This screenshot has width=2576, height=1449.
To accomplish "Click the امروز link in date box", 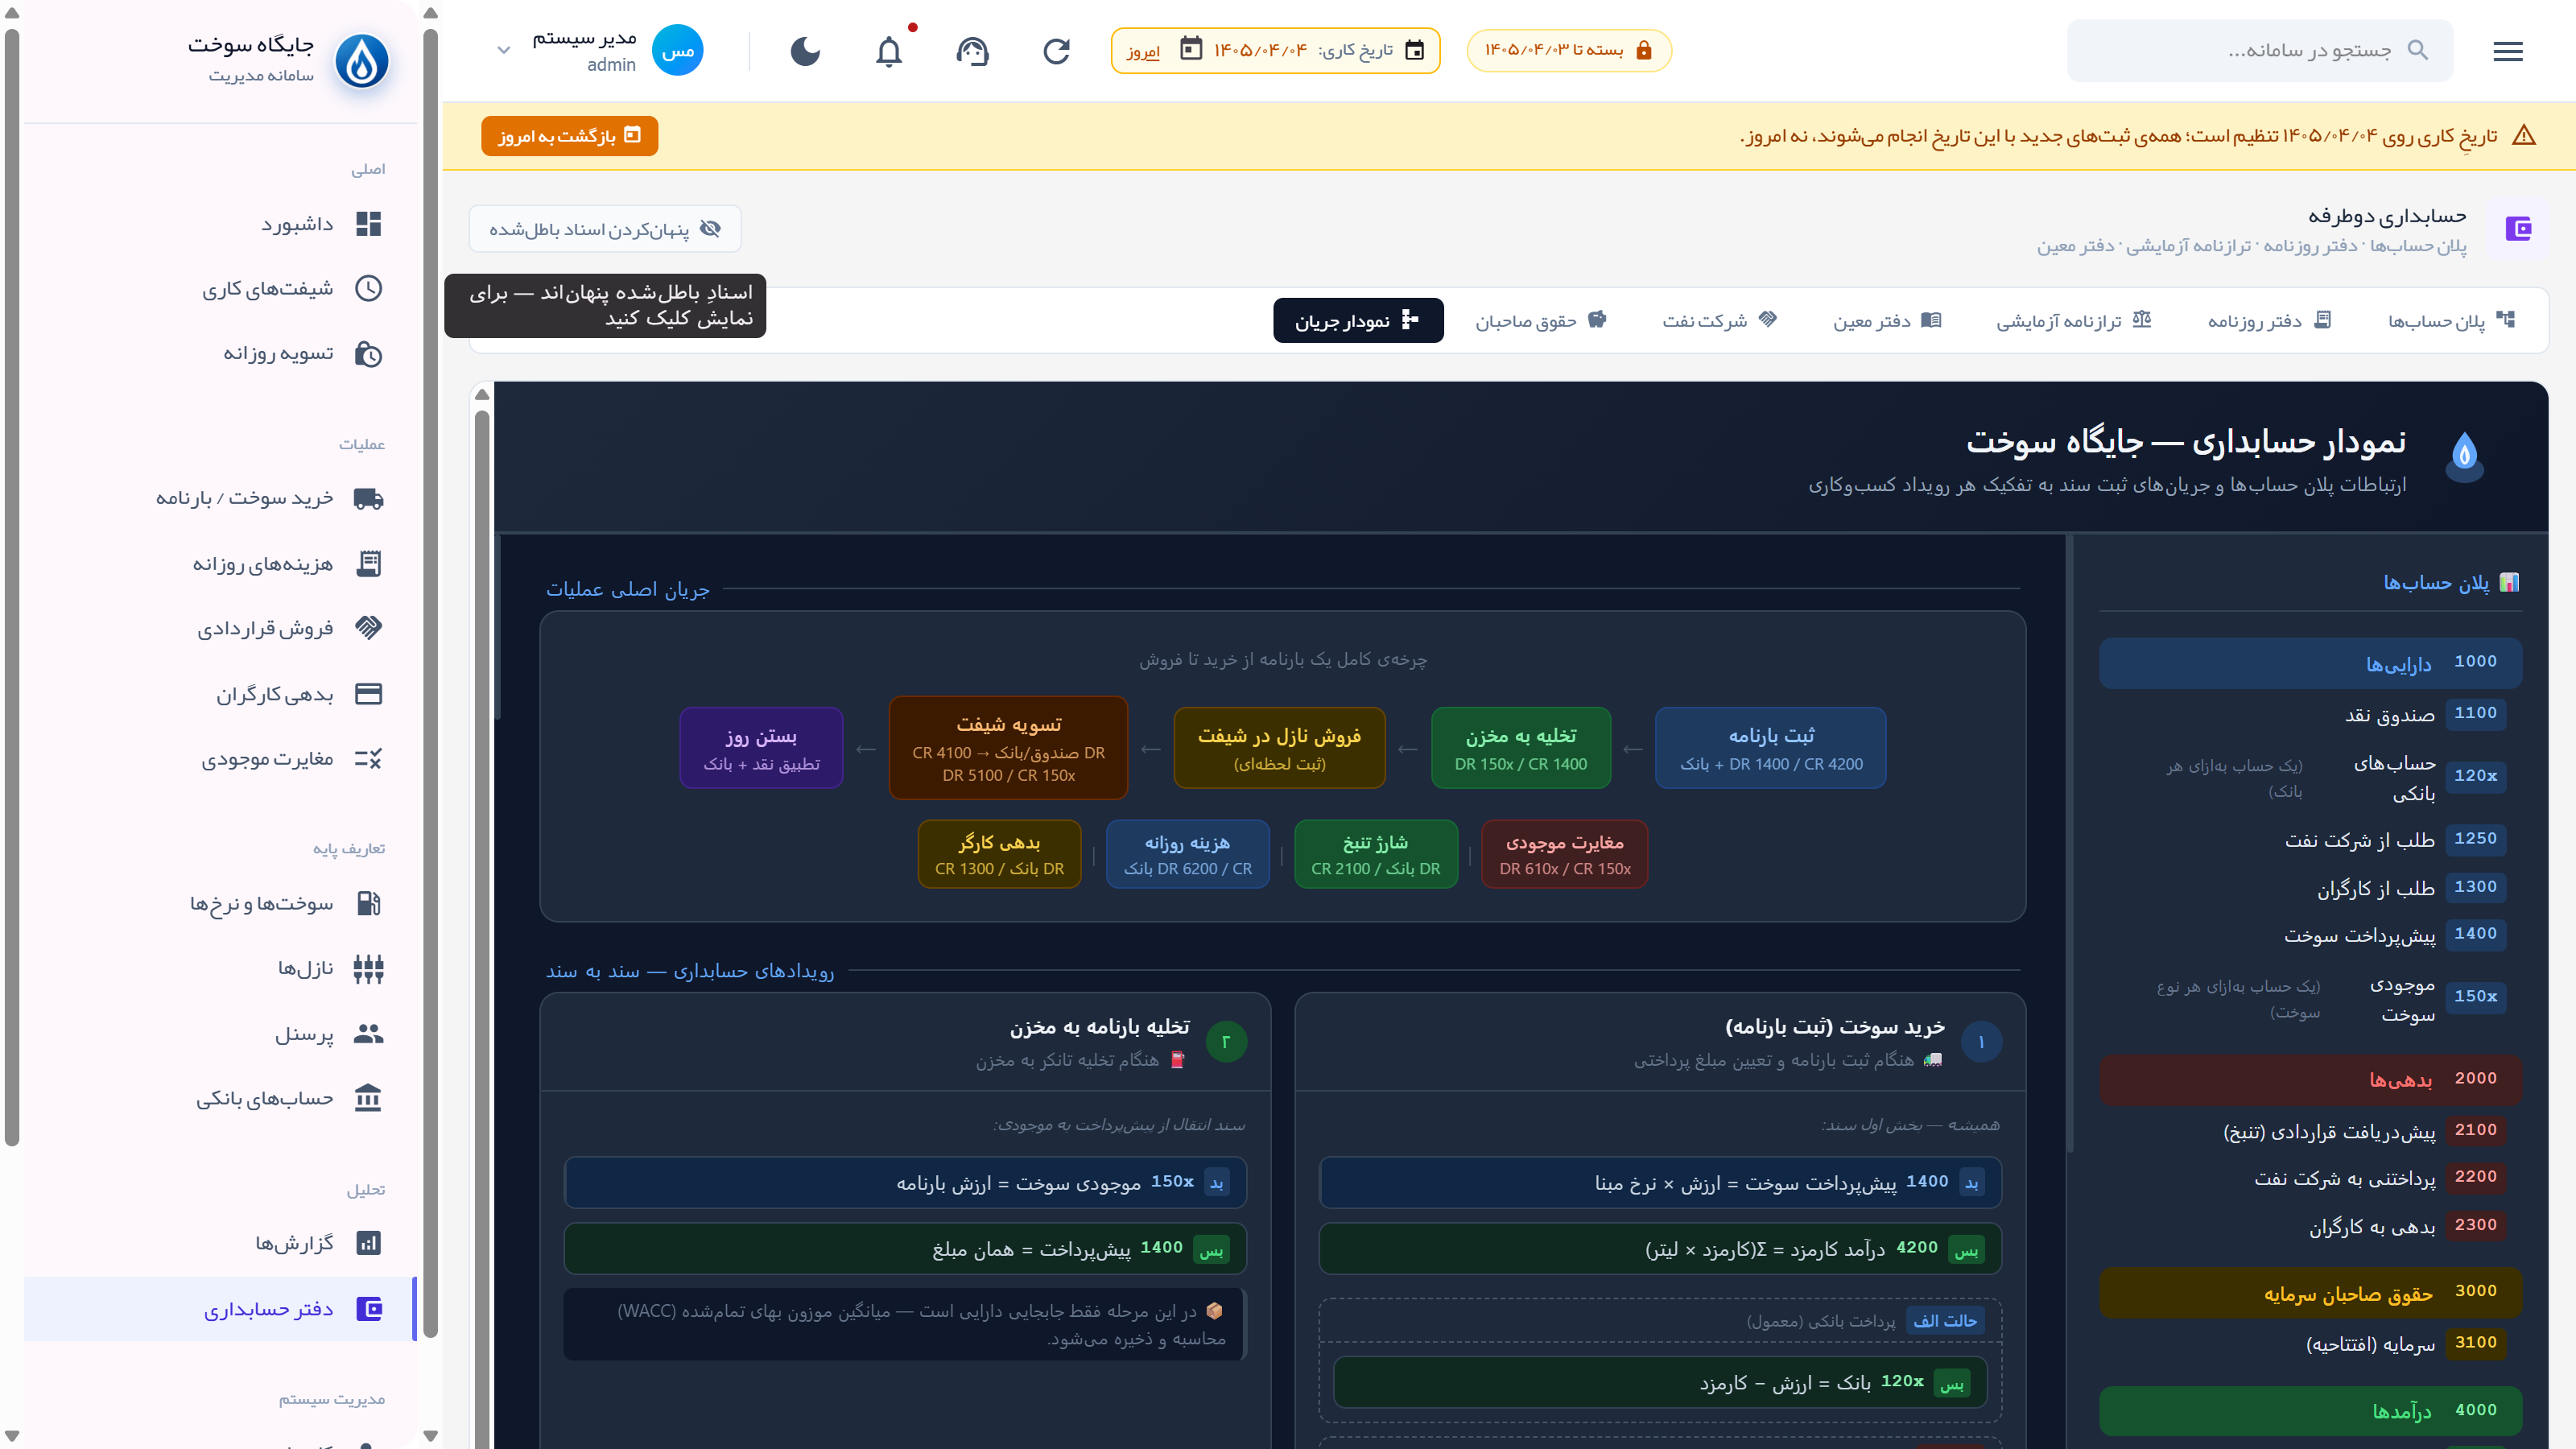I will pos(1142,51).
